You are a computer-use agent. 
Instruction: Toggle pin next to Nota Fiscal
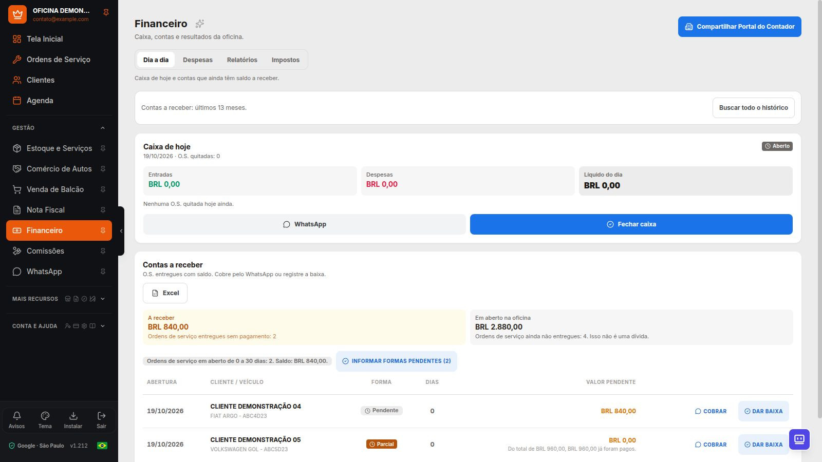pos(103,210)
